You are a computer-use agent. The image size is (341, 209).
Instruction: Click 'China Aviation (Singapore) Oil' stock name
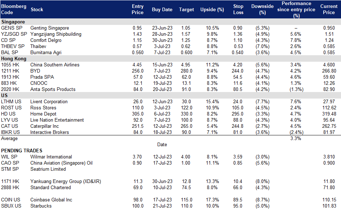tap(61, 163)
